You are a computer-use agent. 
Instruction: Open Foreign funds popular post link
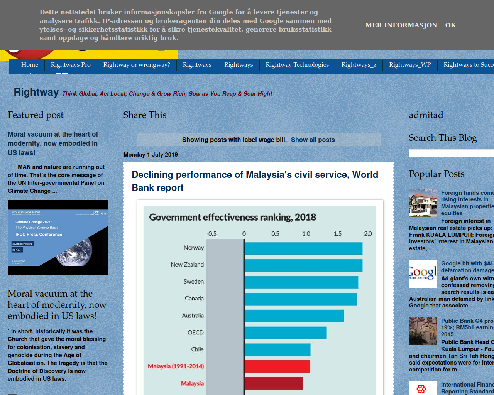[467, 203]
